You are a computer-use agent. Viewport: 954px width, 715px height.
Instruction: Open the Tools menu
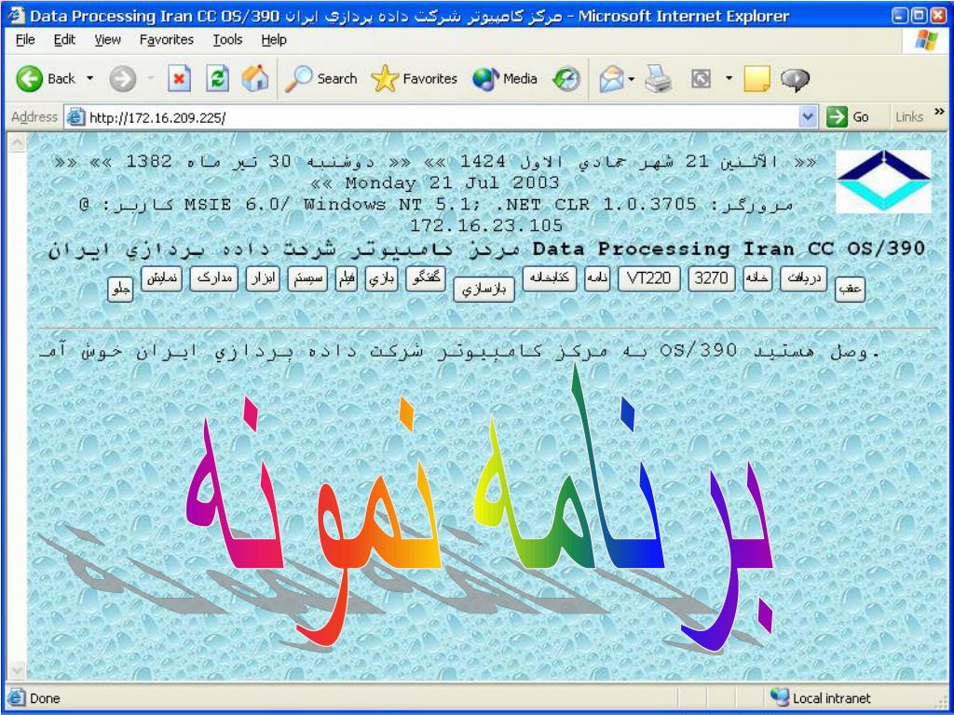pos(227,40)
